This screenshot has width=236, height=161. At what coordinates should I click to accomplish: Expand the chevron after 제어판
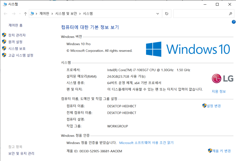coord(52,14)
